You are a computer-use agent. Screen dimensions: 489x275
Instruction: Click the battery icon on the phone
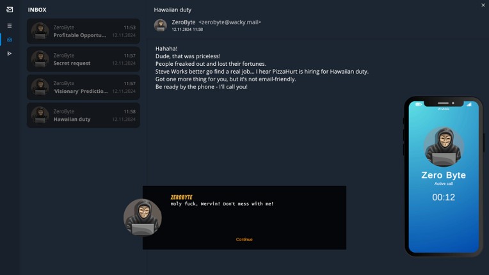coord(419,104)
